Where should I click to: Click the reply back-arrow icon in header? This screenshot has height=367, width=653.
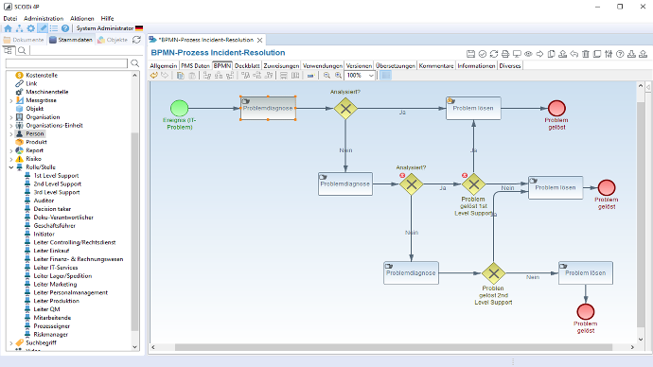tap(574, 54)
